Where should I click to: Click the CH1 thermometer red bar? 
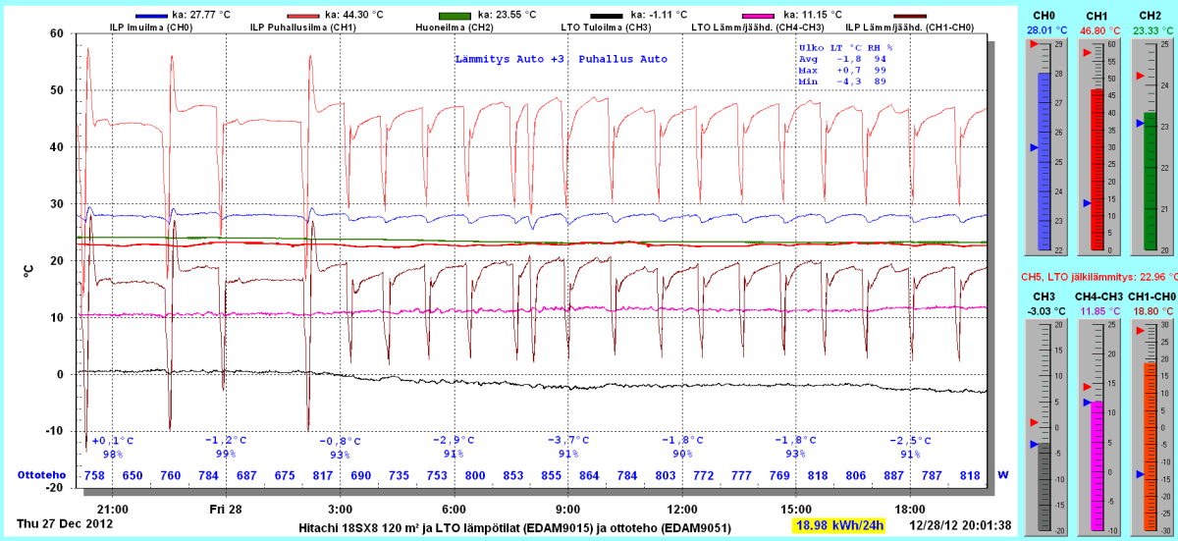coord(1098,167)
